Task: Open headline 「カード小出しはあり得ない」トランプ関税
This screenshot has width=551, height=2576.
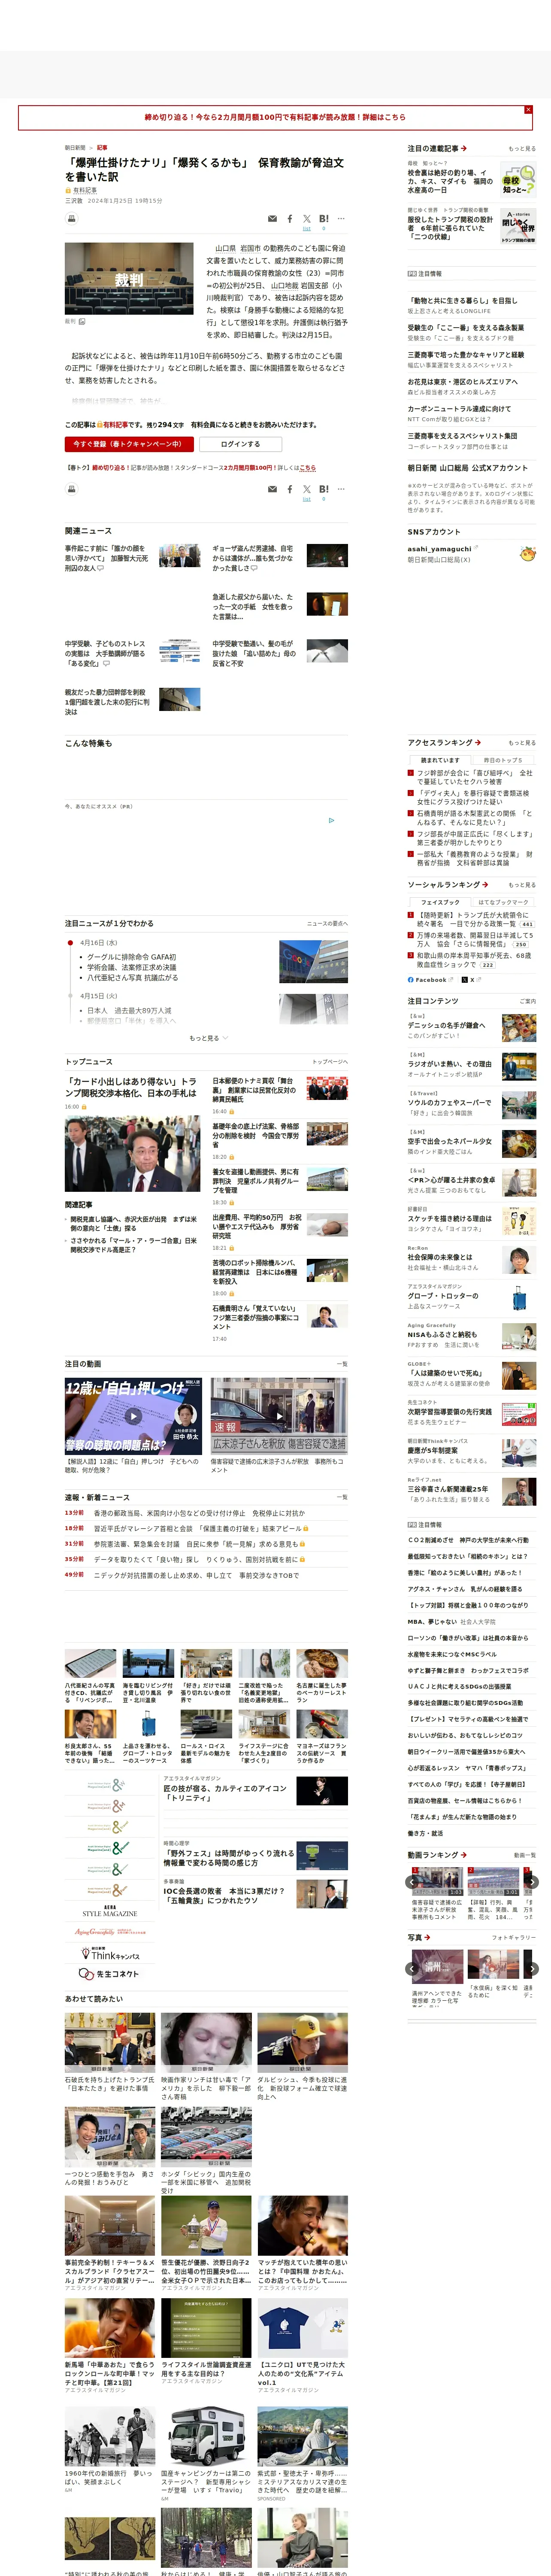Action: [x=131, y=1087]
